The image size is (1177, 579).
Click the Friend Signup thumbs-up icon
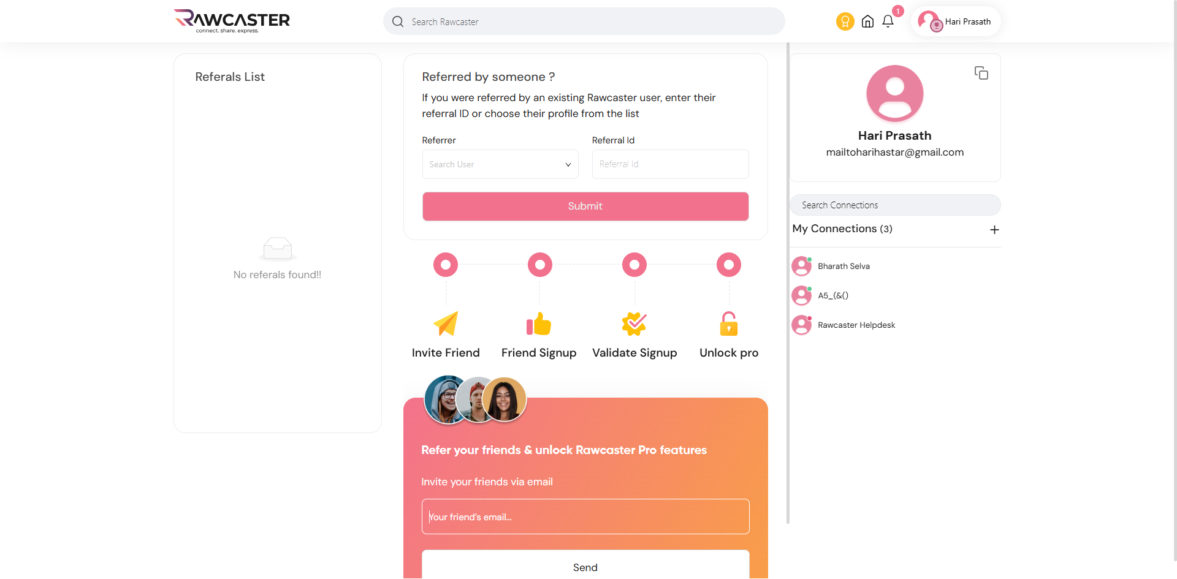click(539, 324)
